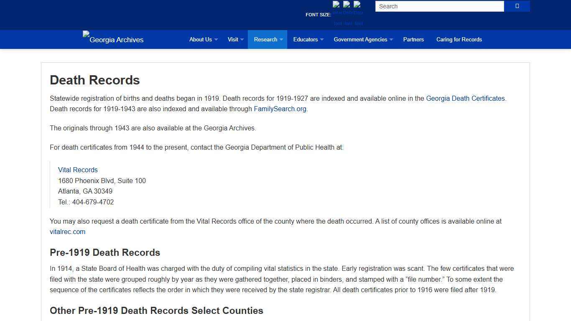571x321 pixels.
Task: Open the Research dropdown arrow
Action: tap(281, 40)
